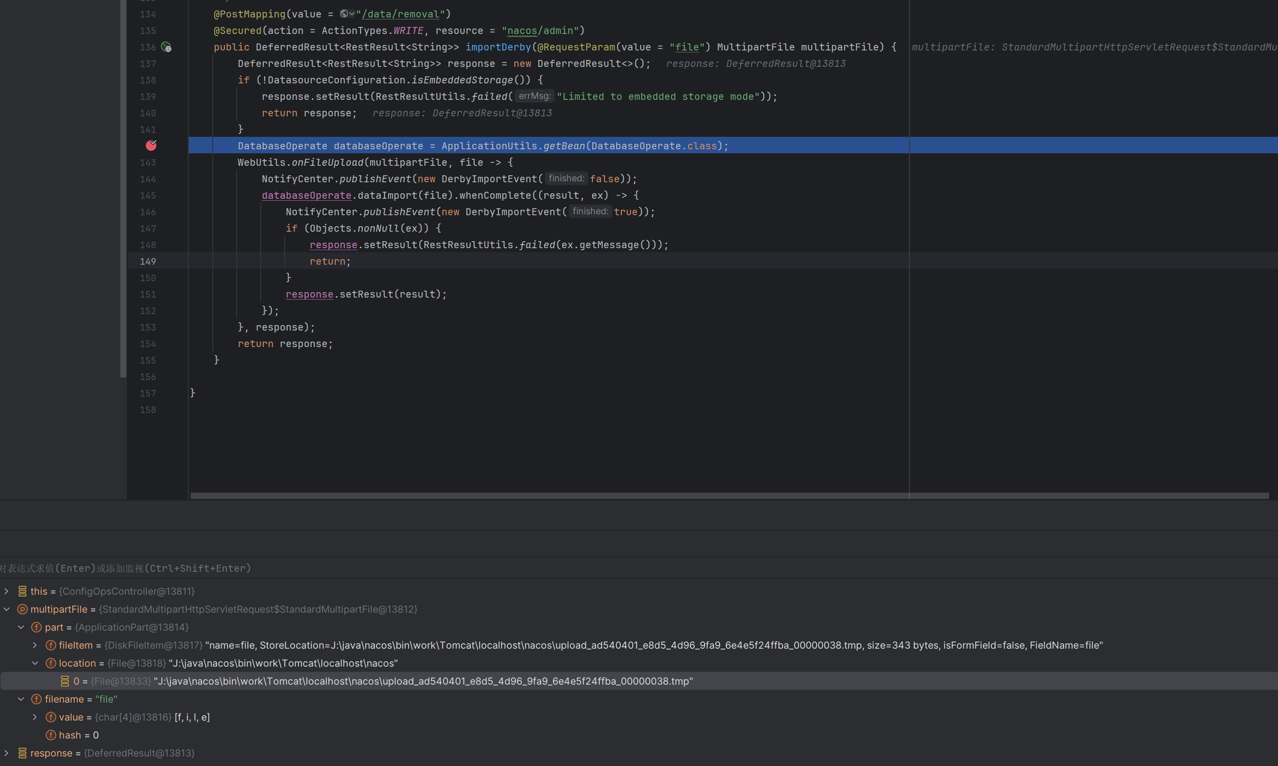
Task: Expand the response variable node at bottom
Action: tap(6, 753)
